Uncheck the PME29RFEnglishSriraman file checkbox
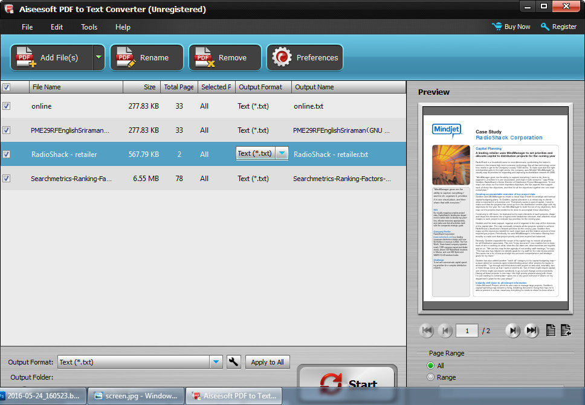This screenshot has width=585, height=405. click(6, 130)
